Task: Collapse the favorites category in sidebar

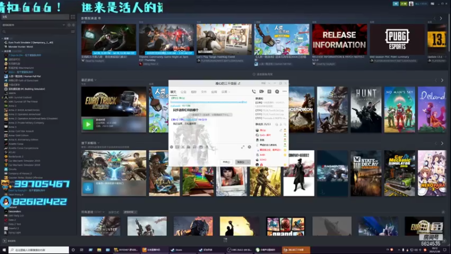Action: pos(3,38)
